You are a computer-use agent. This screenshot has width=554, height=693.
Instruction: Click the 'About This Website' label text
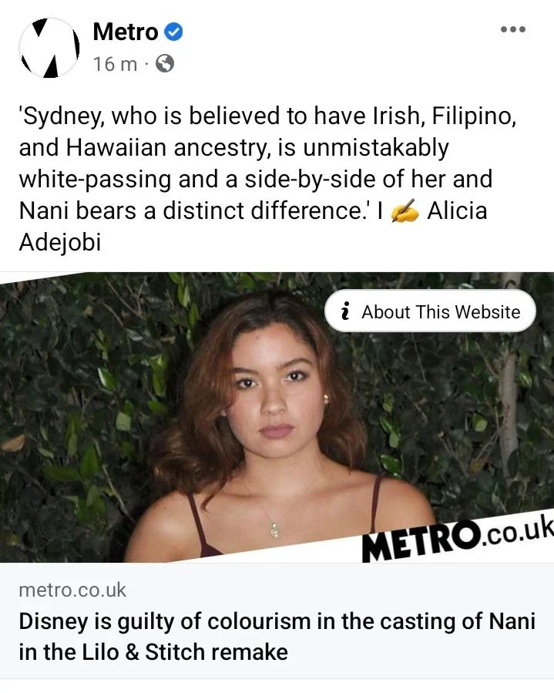(x=441, y=311)
